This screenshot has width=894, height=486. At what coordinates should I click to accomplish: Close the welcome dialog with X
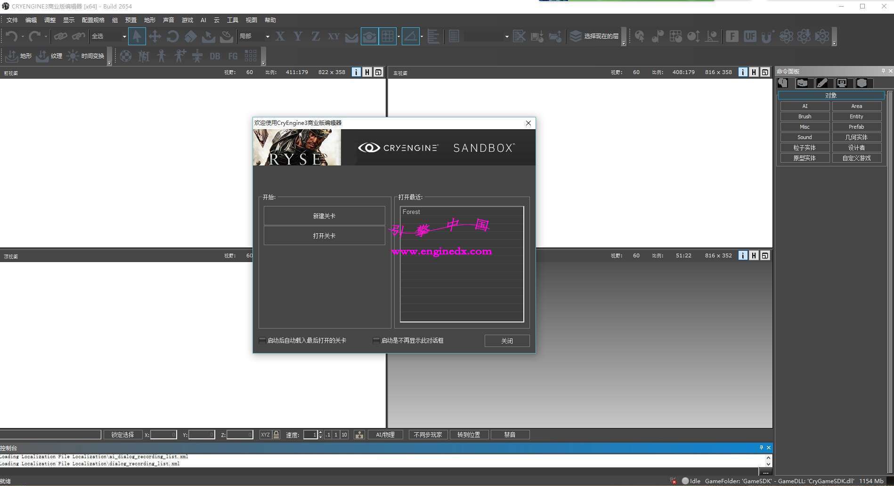[x=528, y=123]
